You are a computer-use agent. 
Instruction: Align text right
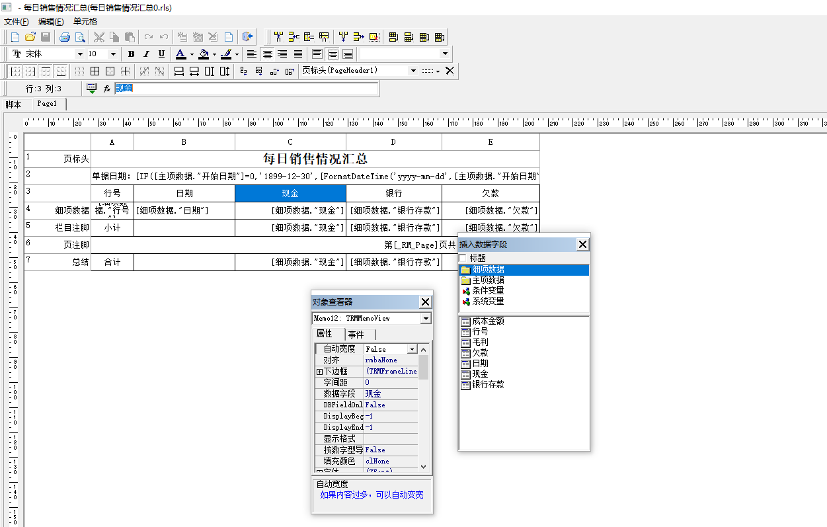click(x=282, y=54)
